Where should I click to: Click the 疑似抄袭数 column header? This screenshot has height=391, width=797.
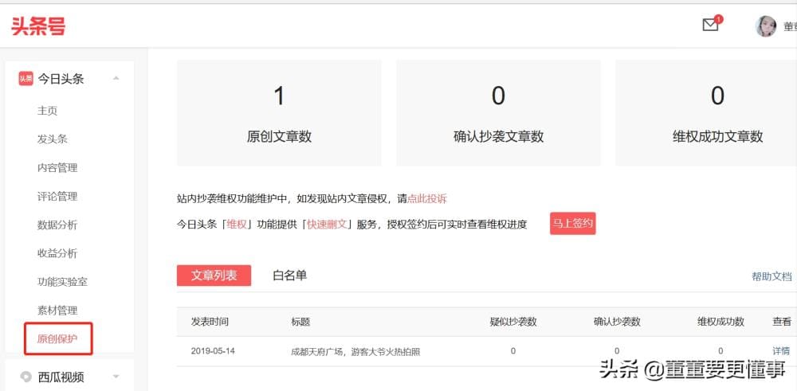(513, 322)
